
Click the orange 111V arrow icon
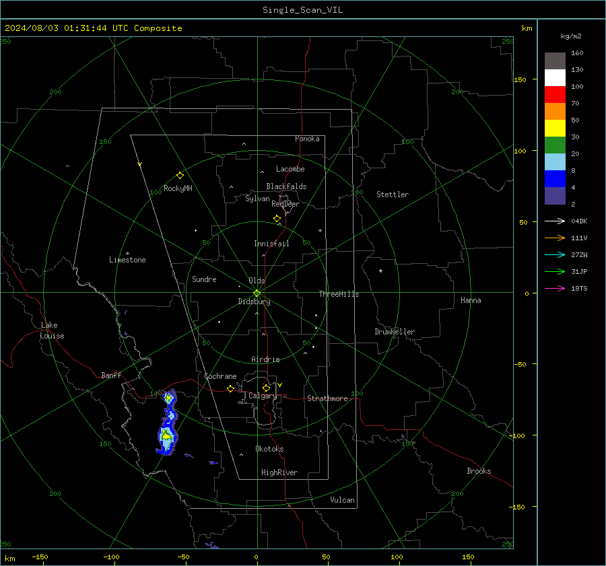(x=555, y=238)
